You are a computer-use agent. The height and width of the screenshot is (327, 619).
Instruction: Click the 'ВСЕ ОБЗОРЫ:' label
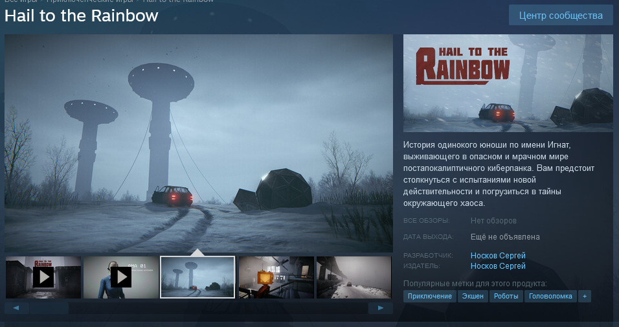point(426,220)
